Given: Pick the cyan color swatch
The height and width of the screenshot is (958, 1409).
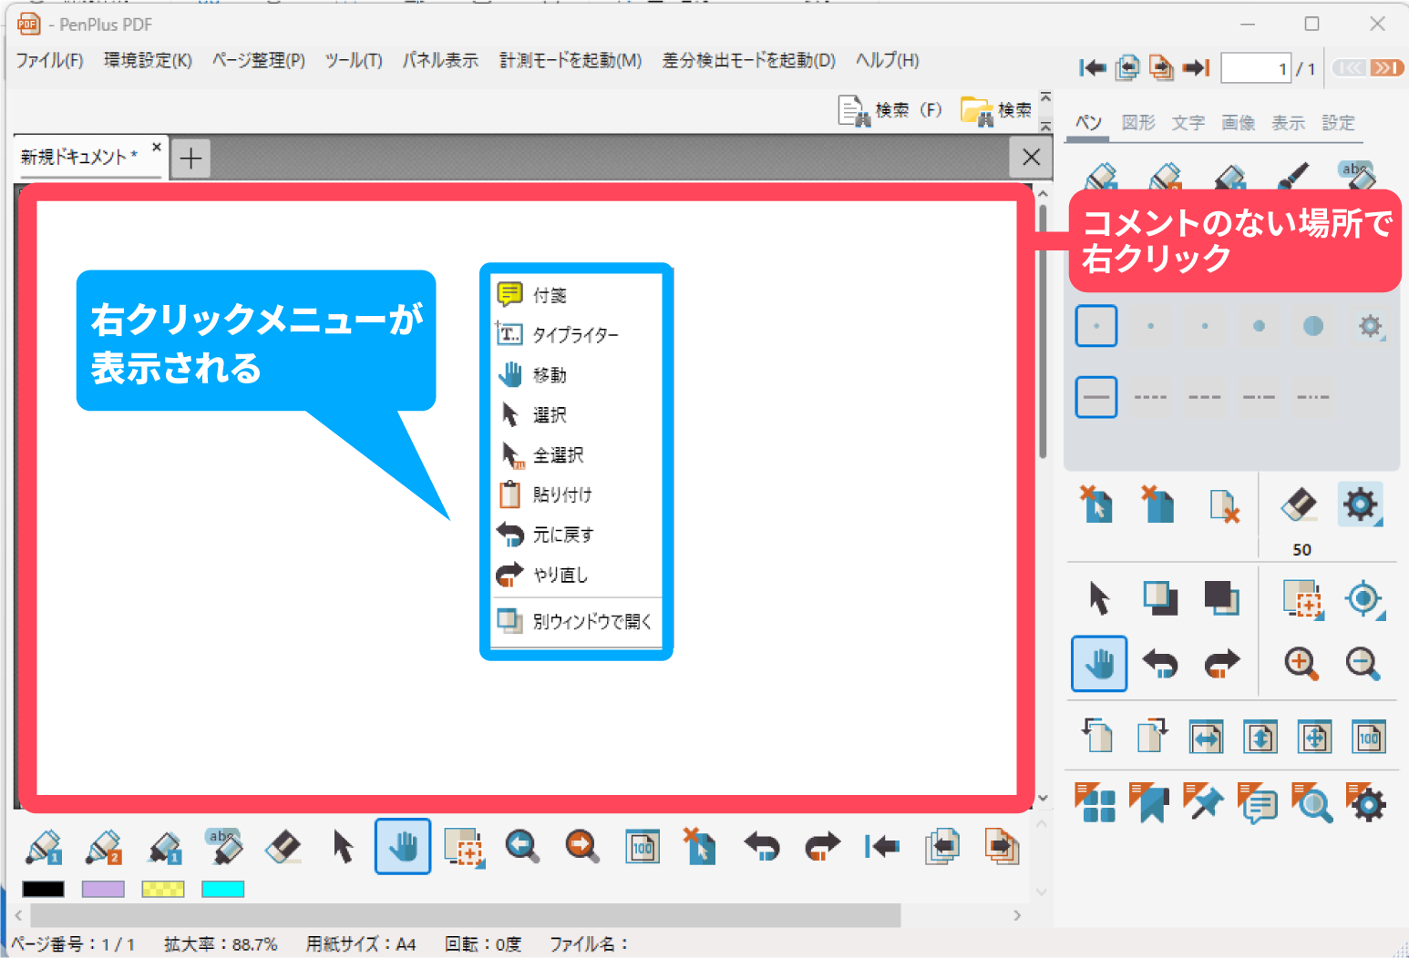Looking at the screenshot, I should click(222, 889).
